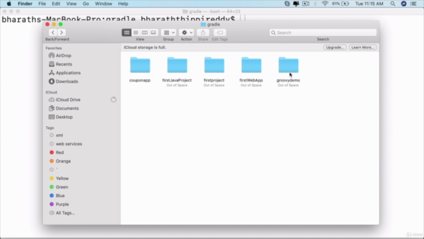Open the Help menu
The image size is (424, 239).
[123, 4]
